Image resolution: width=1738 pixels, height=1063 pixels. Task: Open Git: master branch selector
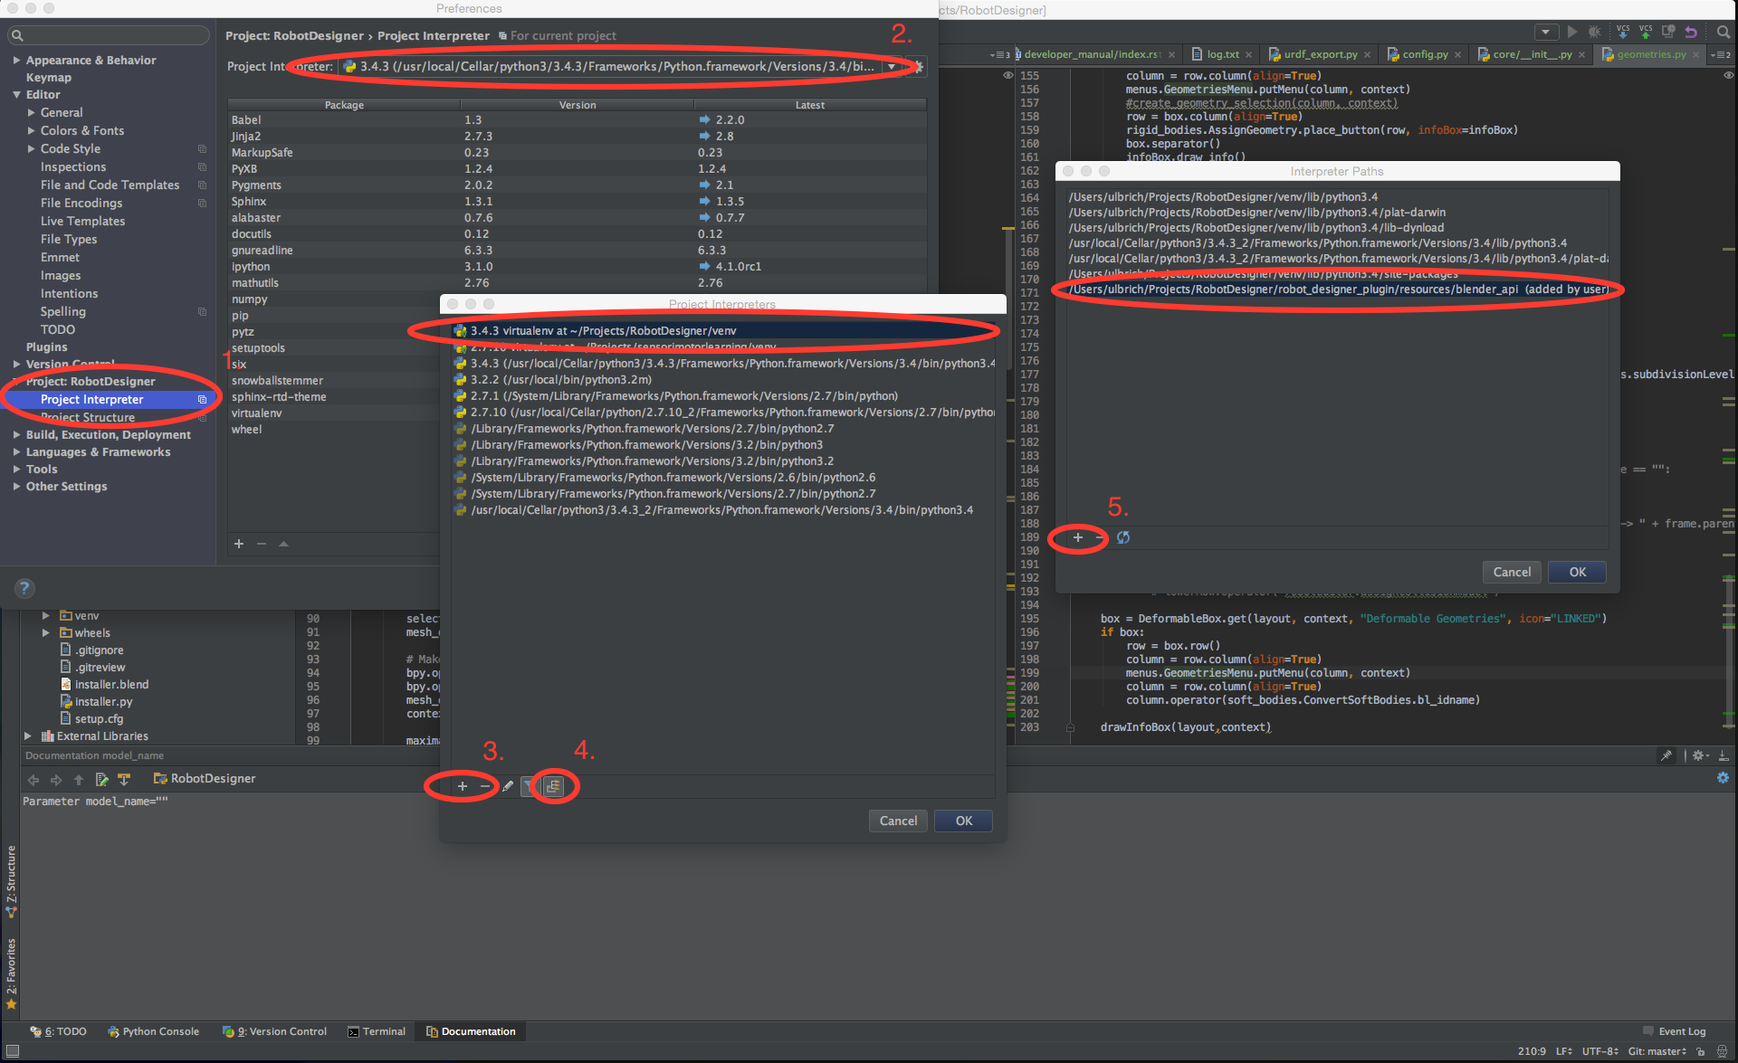1657,1051
